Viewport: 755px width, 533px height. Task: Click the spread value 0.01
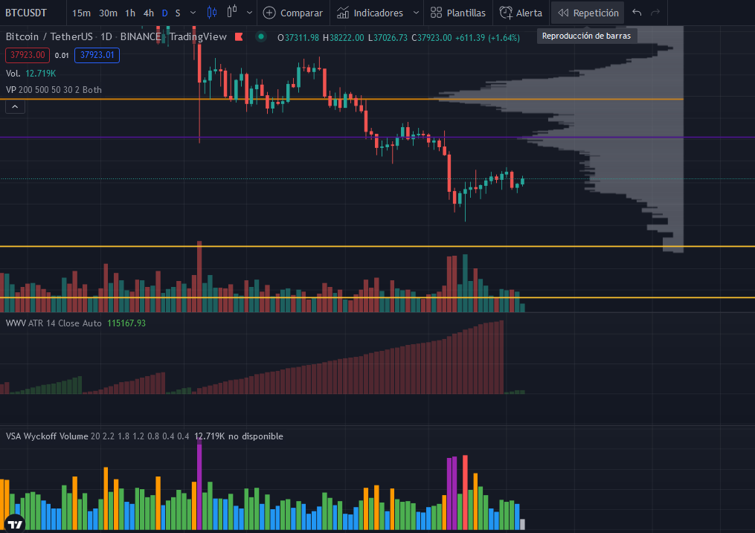point(62,56)
